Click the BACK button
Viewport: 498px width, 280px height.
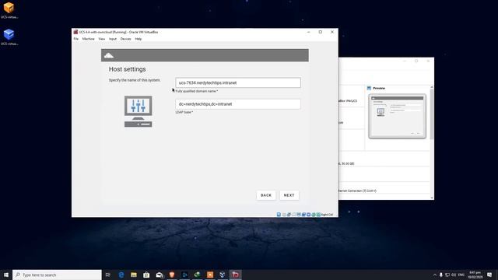click(266, 195)
